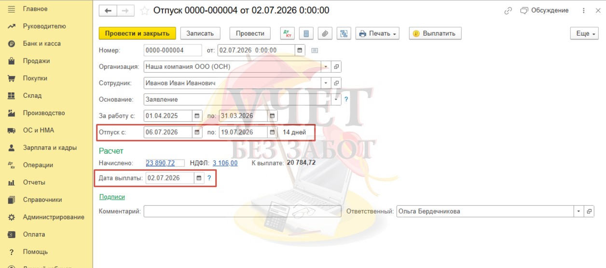Viewport: 606px width, 268px height.
Task: Open the Подписи link
Action: click(112, 197)
